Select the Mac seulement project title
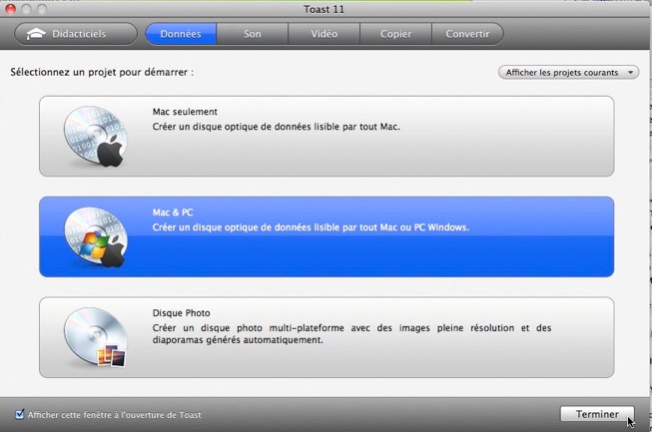The height and width of the screenshot is (432, 652). click(185, 112)
